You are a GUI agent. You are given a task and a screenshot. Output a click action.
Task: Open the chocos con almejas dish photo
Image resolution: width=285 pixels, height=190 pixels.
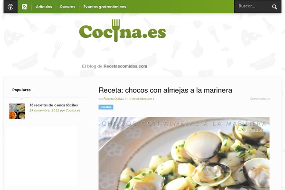coord(184,153)
